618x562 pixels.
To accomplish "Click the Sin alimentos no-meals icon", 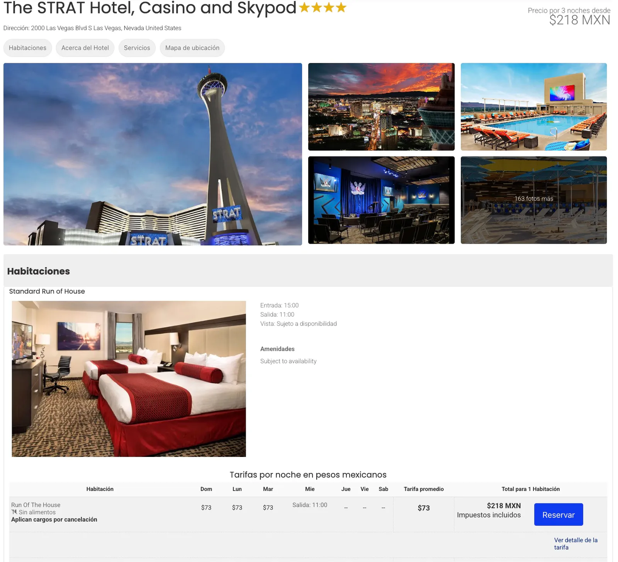I will pyautogui.click(x=14, y=512).
